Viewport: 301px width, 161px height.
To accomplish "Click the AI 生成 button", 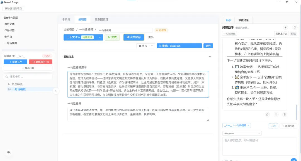I will click(x=112, y=37).
